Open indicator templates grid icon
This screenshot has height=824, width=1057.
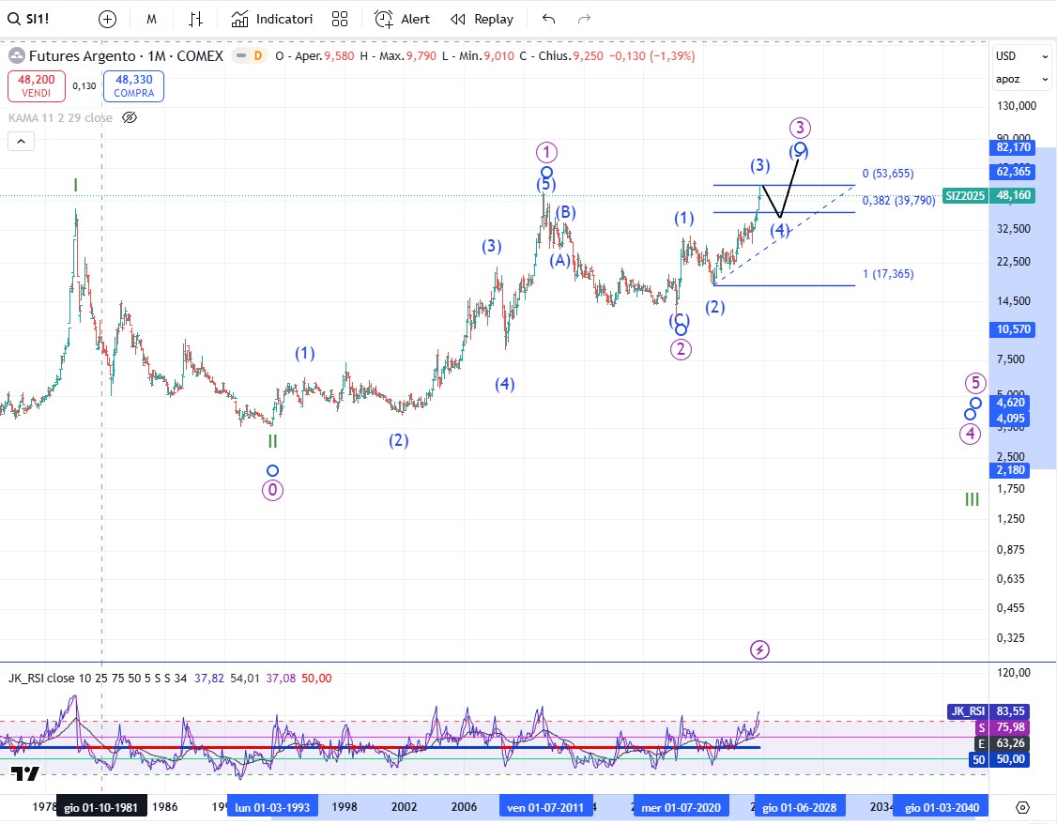(340, 20)
